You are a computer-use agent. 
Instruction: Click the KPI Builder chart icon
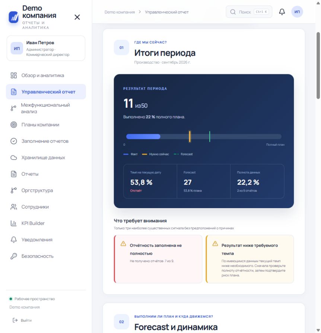[14, 223]
